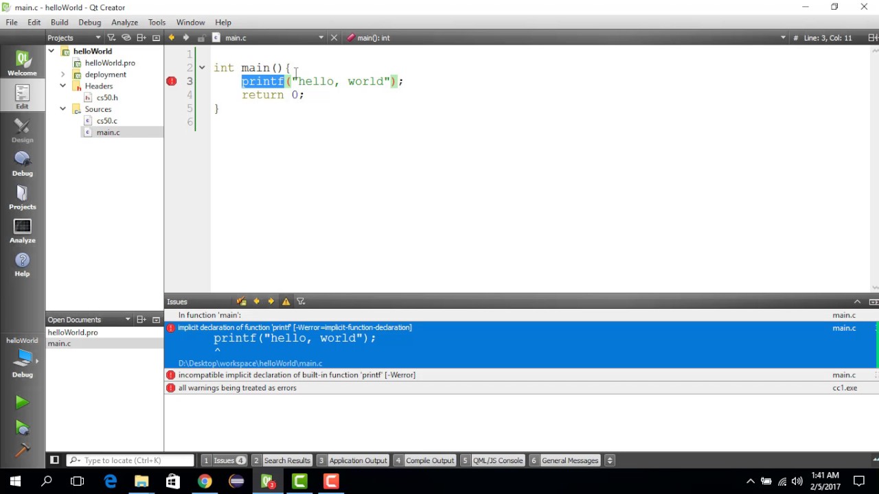This screenshot has width=879, height=494.
Task: Click the filter tree icon in Projects pane
Action: [111, 38]
